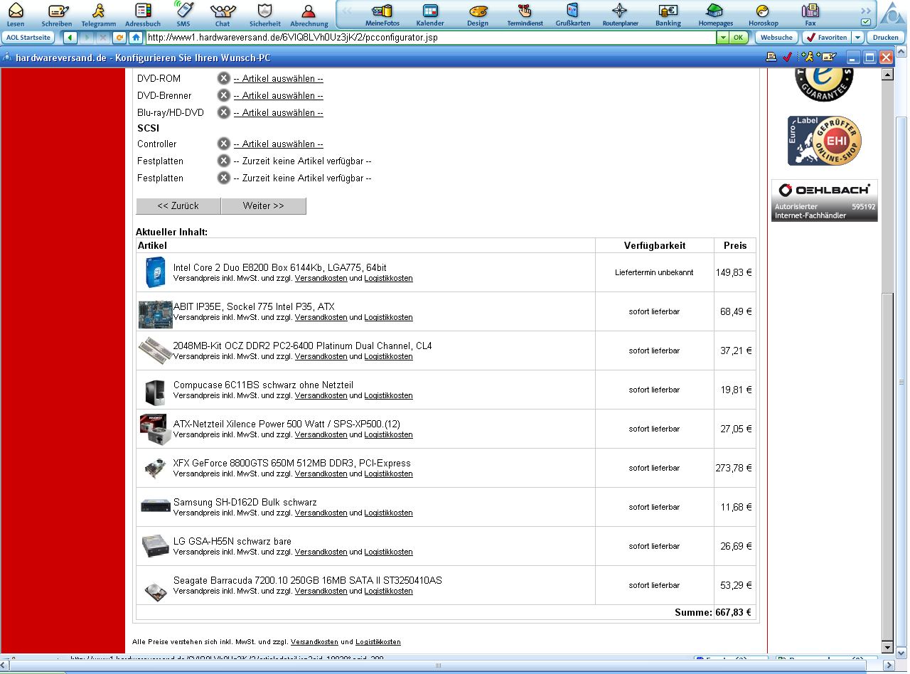Screen dimensions: 910x674
Task: Click the browser home button
Action: (x=135, y=37)
